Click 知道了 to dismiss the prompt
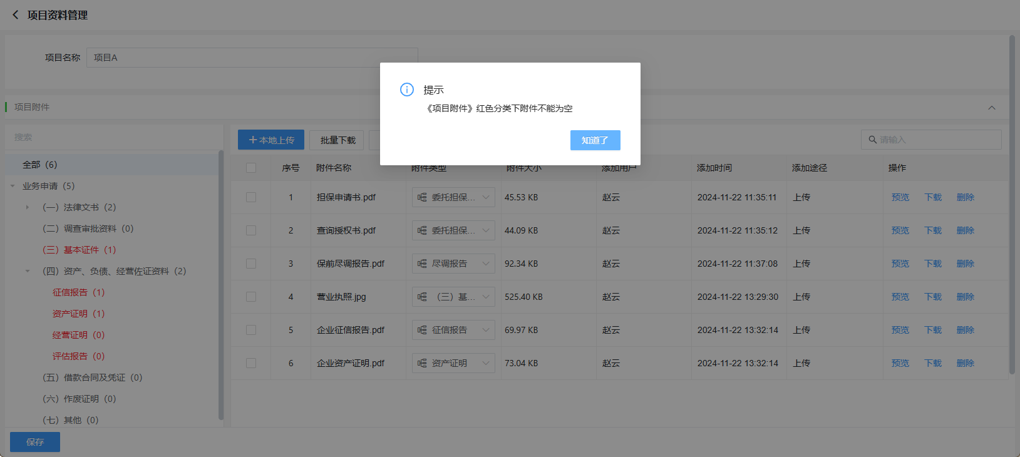 pos(595,140)
